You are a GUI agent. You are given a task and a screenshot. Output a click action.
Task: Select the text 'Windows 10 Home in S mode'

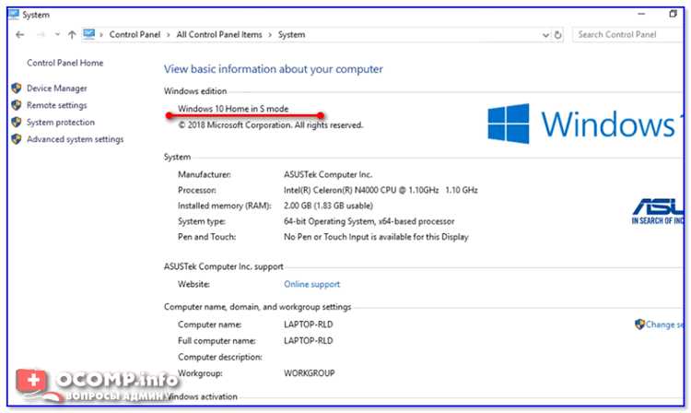click(233, 109)
